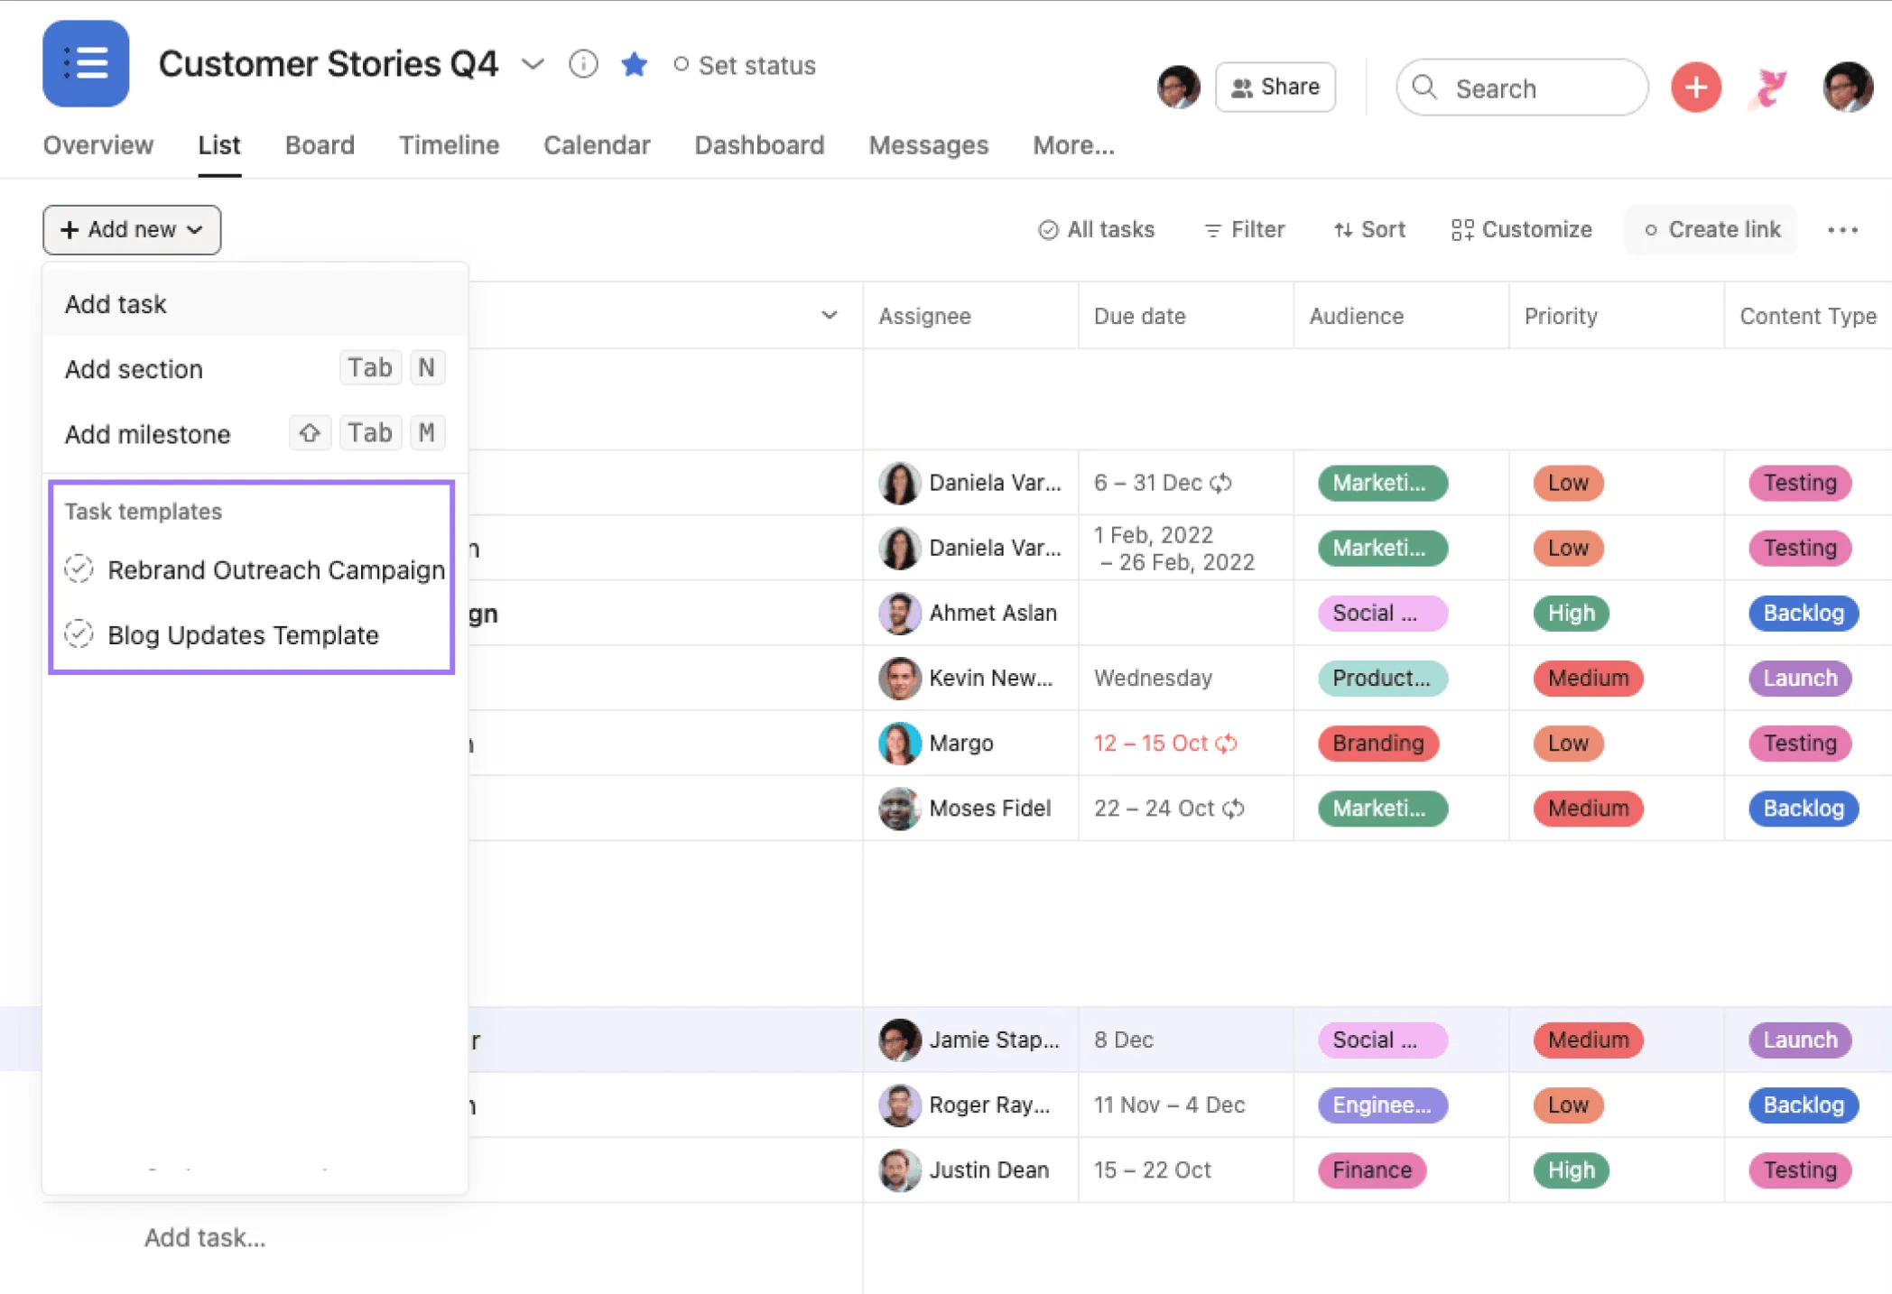This screenshot has height=1294, width=1892.
Task: Click the three-dot more options icon
Action: point(1841,230)
